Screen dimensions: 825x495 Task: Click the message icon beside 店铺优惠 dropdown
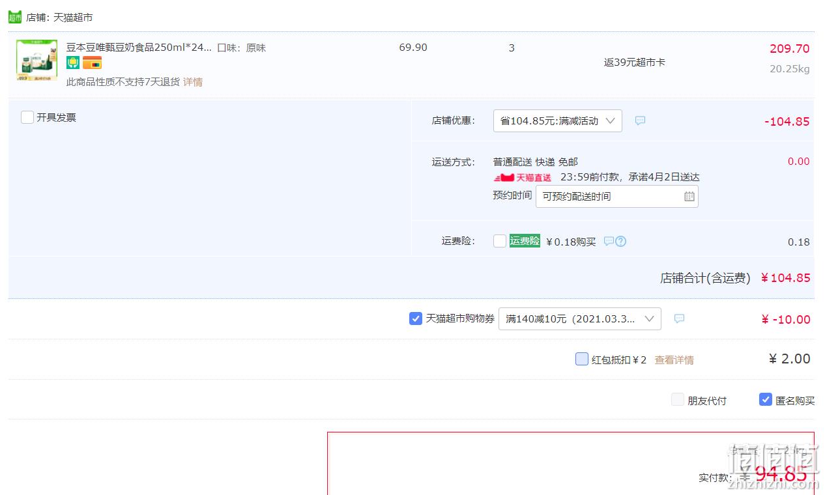640,120
